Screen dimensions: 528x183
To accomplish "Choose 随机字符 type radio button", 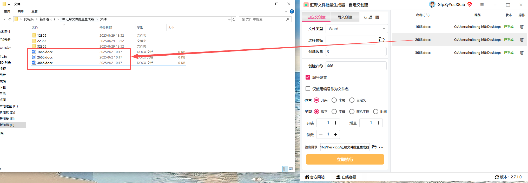I will (352, 112).
